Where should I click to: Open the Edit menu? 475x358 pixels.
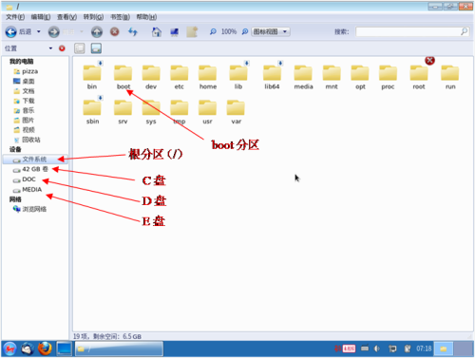click(41, 17)
